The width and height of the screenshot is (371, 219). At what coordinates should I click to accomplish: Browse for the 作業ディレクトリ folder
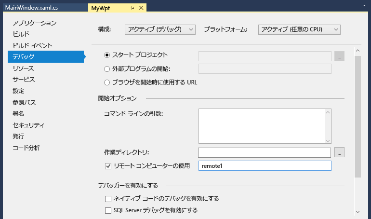[x=339, y=152]
